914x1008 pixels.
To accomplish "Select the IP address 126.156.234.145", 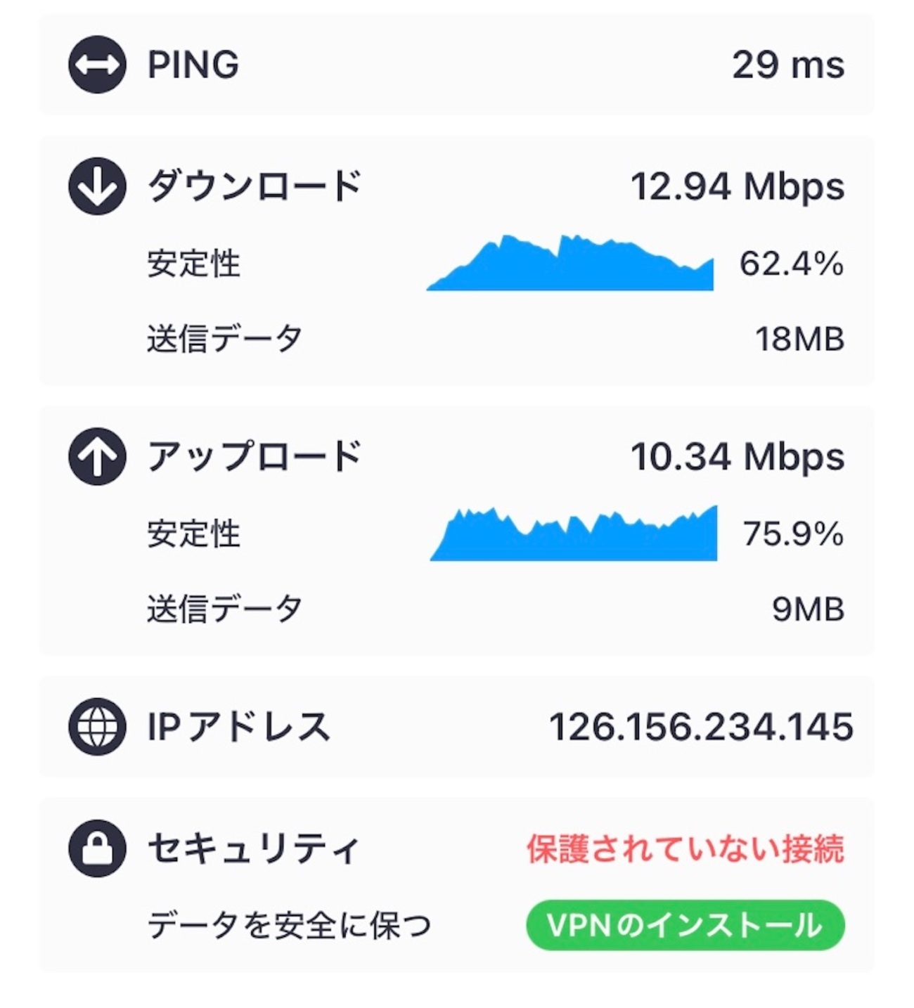I will 700,726.
